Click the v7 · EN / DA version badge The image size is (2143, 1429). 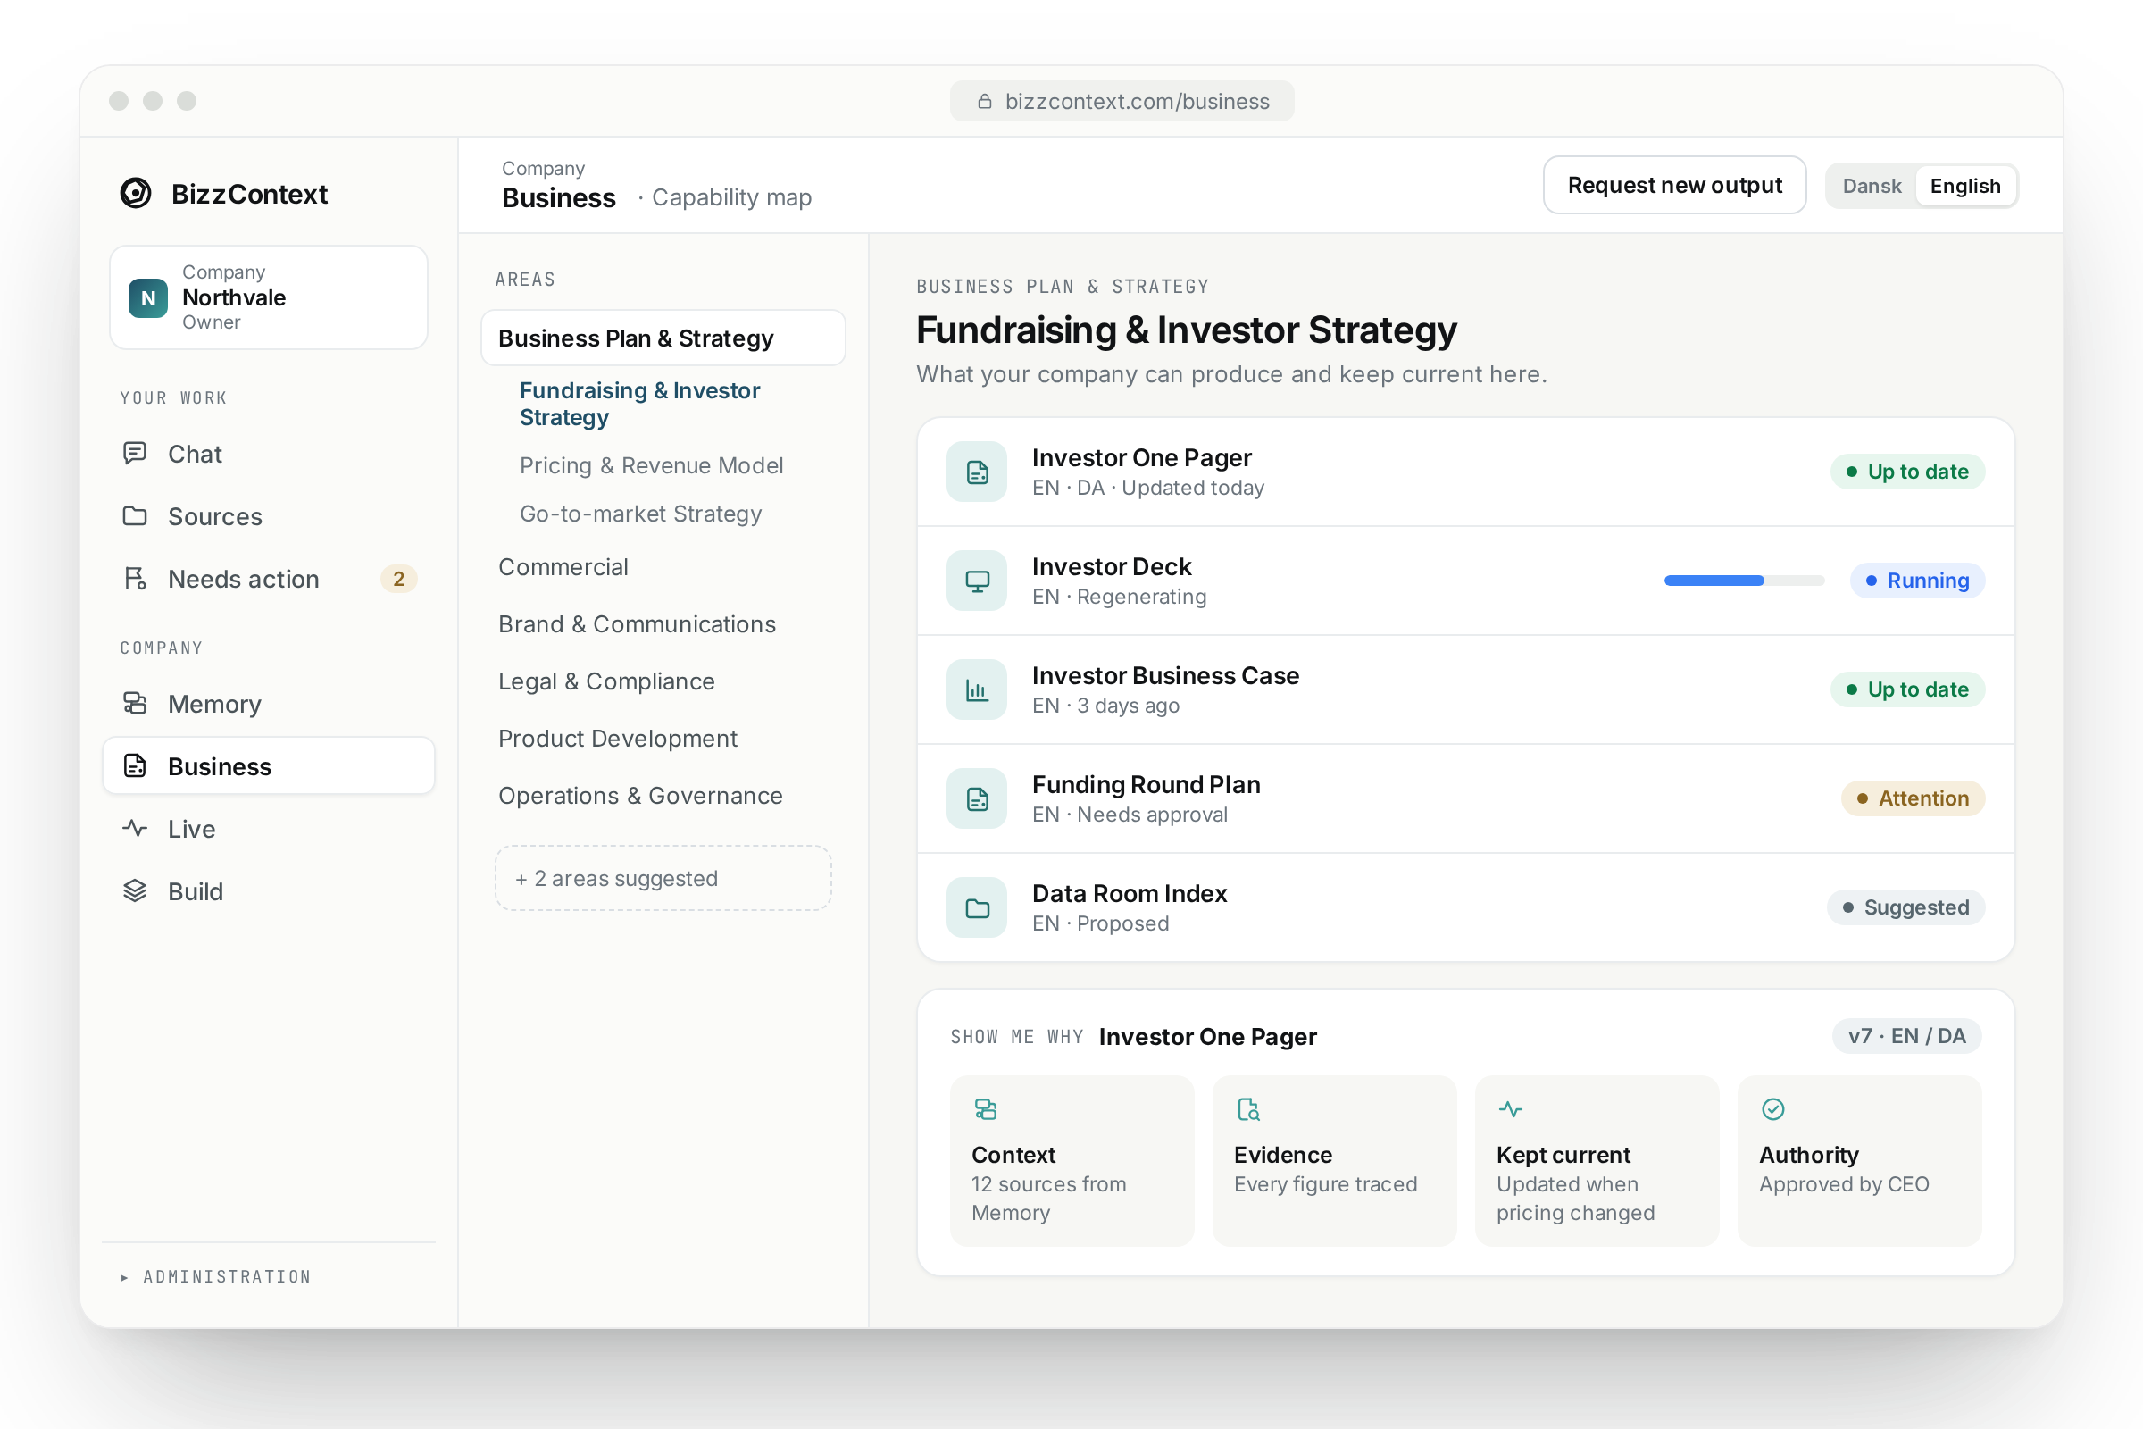click(x=1906, y=1036)
